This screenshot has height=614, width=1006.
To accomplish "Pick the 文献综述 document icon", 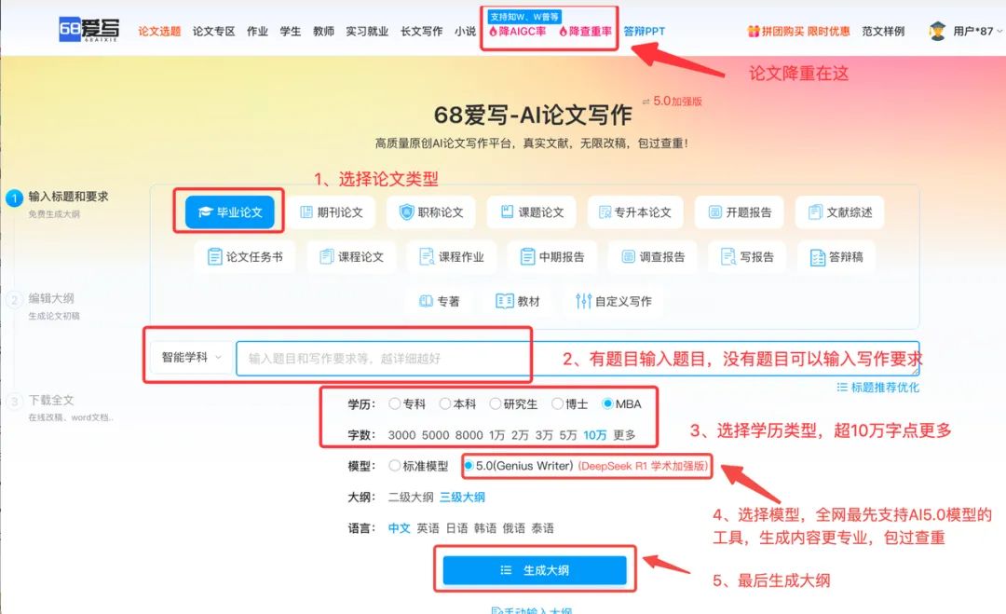I will (815, 212).
